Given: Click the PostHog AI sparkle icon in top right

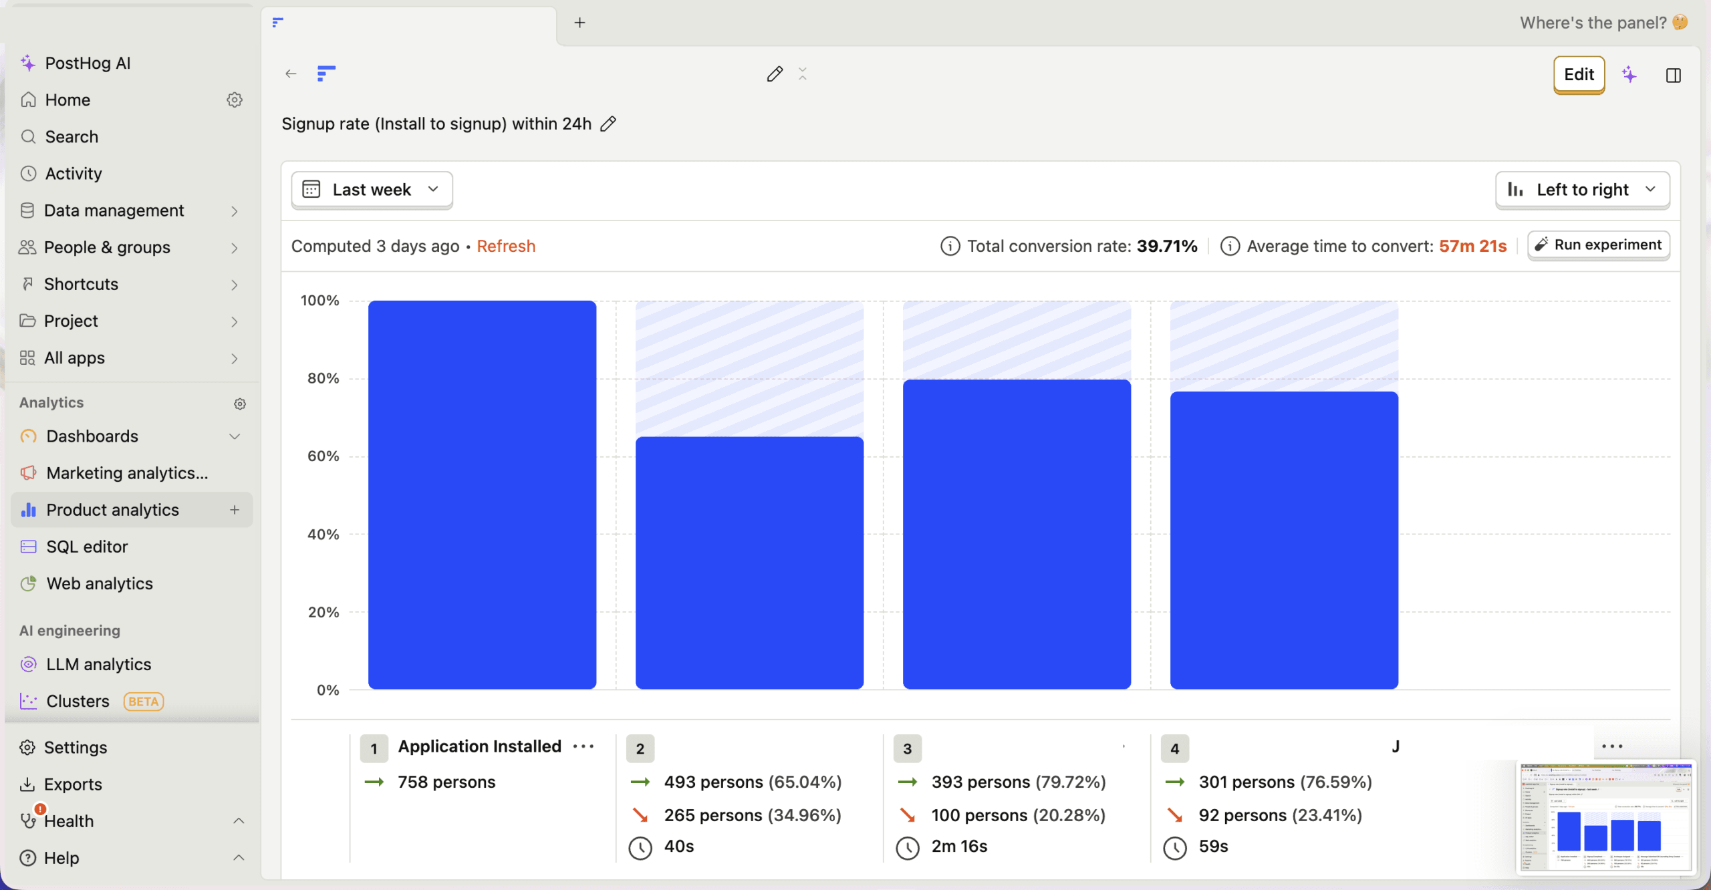Looking at the screenshot, I should point(1629,75).
